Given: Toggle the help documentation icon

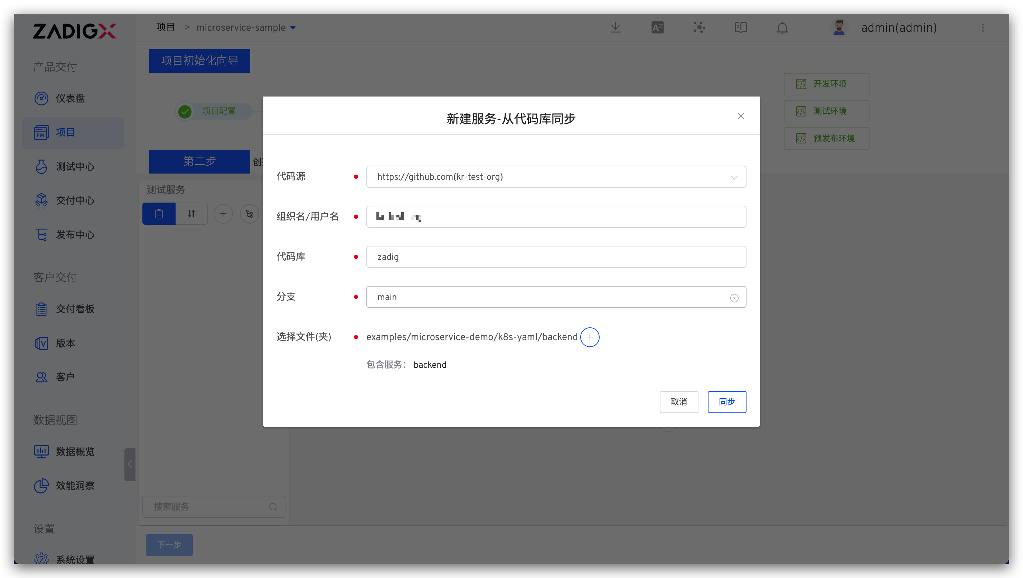Looking at the screenshot, I should [x=740, y=27].
